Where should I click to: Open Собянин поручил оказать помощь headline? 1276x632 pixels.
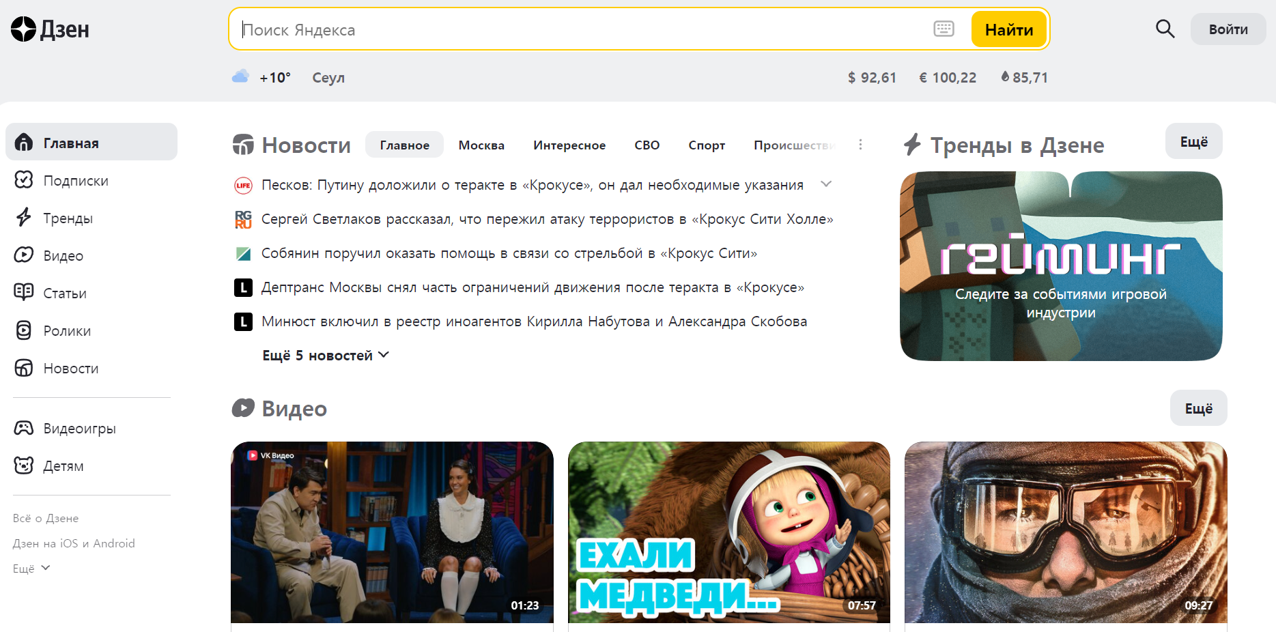[x=509, y=253]
